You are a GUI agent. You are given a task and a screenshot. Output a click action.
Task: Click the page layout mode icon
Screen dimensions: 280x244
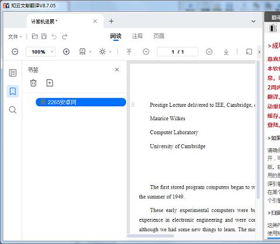click(x=82, y=52)
